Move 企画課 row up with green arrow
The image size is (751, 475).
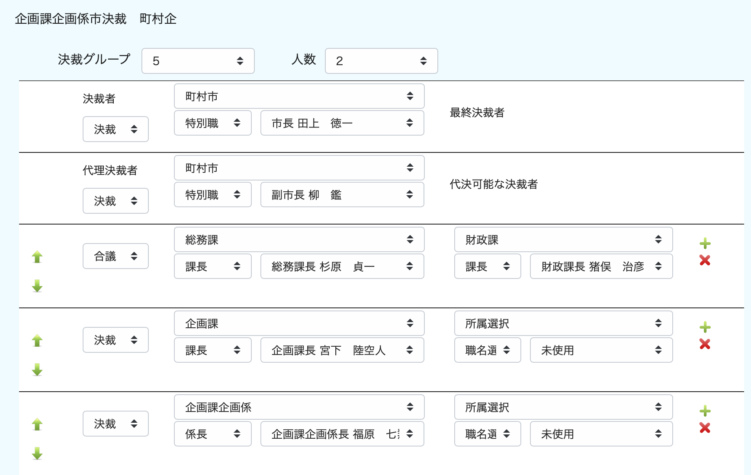coord(37,341)
